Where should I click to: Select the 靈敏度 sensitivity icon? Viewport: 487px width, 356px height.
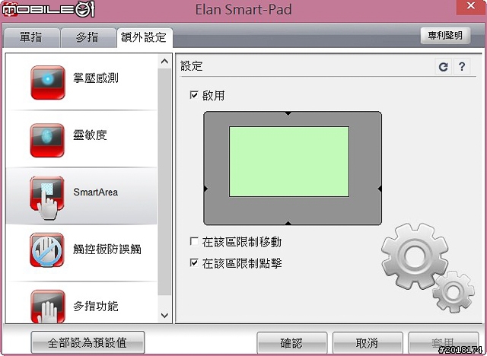pyautogui.click(x=47, y=140)
